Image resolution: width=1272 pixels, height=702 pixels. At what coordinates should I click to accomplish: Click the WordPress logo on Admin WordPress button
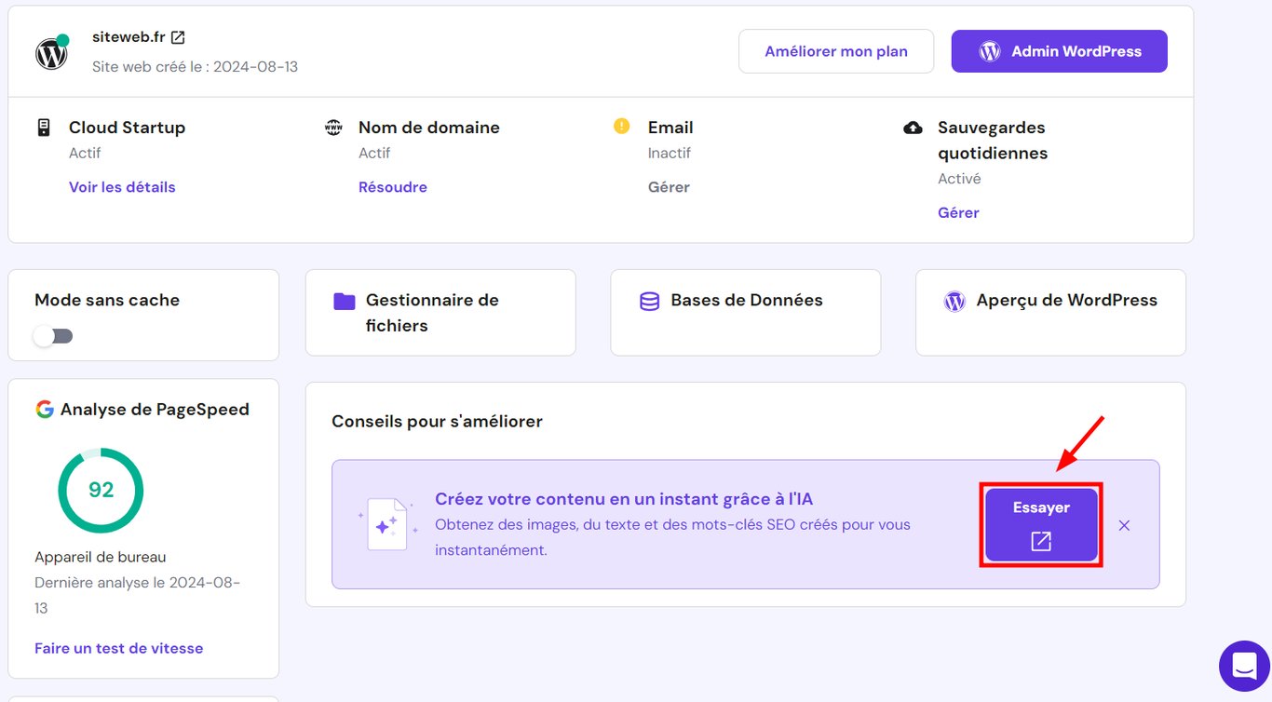point(988,51)
